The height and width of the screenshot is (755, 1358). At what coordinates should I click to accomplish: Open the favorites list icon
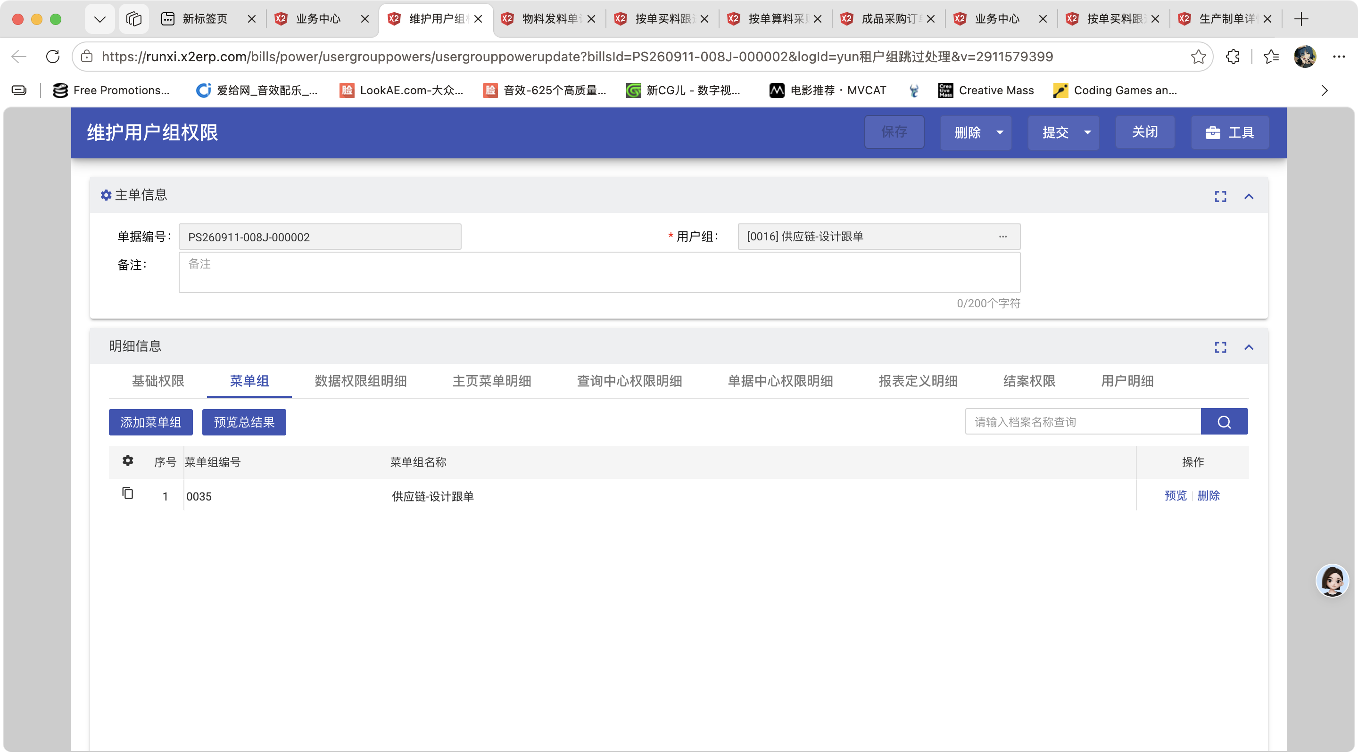point(1272,57)
